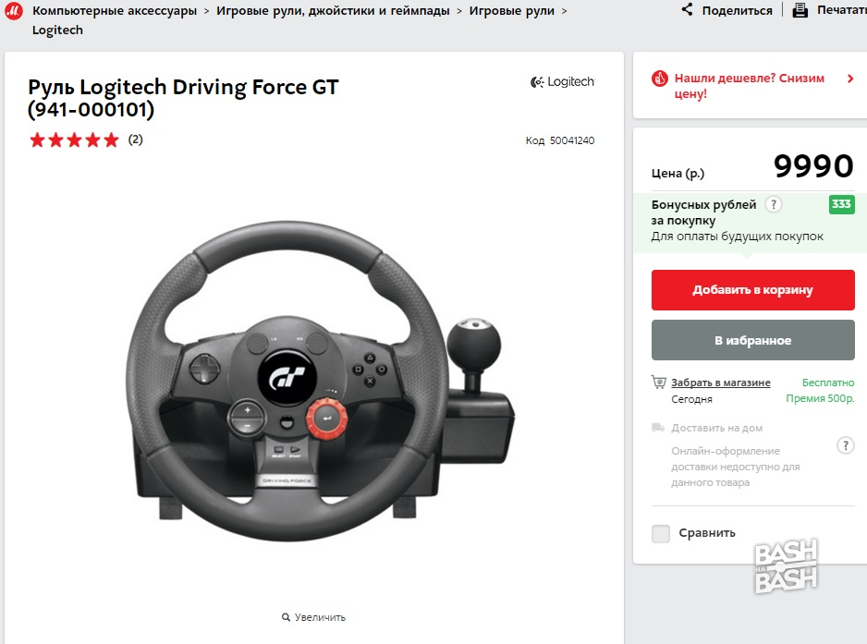Screen dimensions: 867x644
Task: Click the Поделиться link
Action: 737,10
